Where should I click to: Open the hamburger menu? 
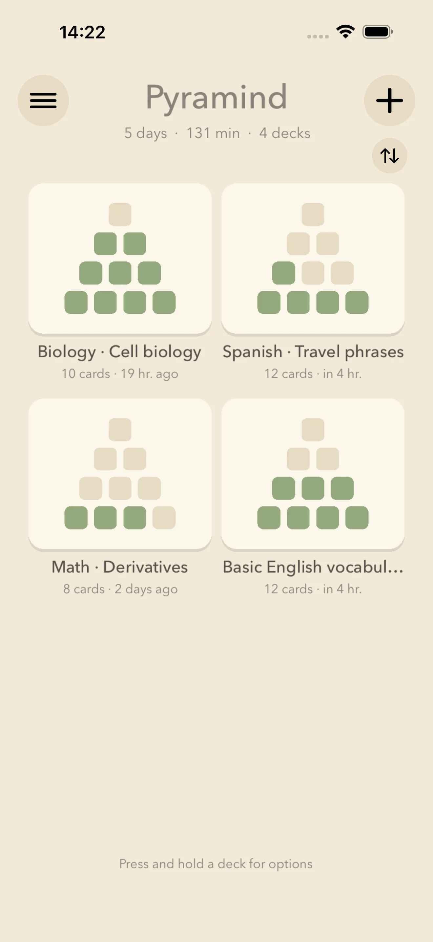(x=43, y=101)
